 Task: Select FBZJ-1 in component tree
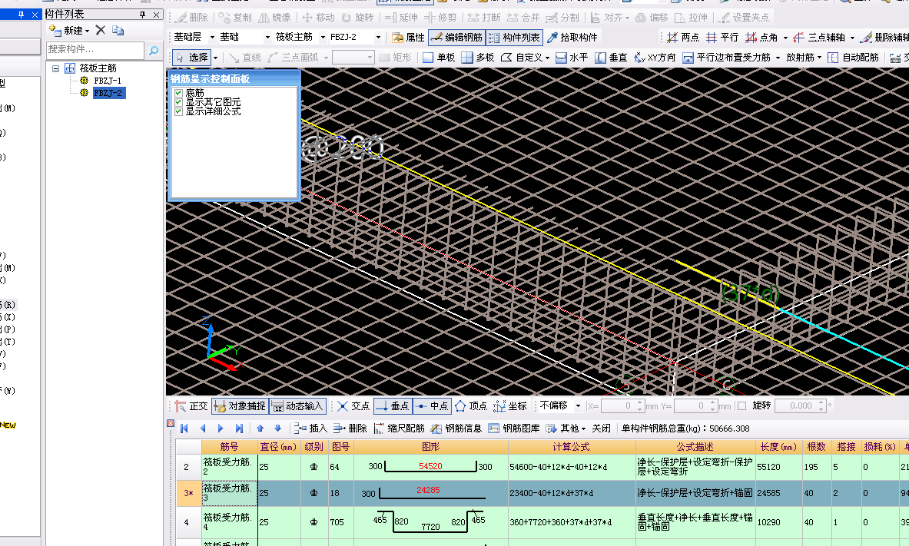pyautogui.click(x=108, y=81)
